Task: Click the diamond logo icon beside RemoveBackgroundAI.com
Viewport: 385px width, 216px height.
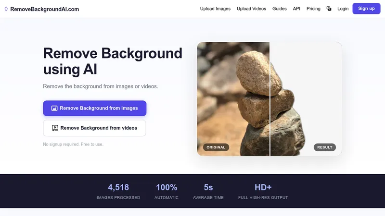Action: pos(6,9)
